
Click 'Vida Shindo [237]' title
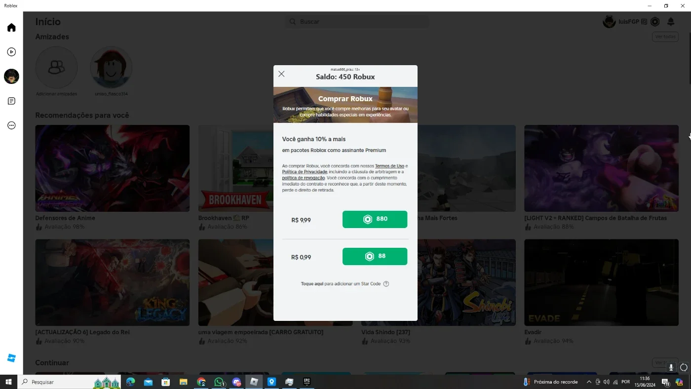coord(385,332)
